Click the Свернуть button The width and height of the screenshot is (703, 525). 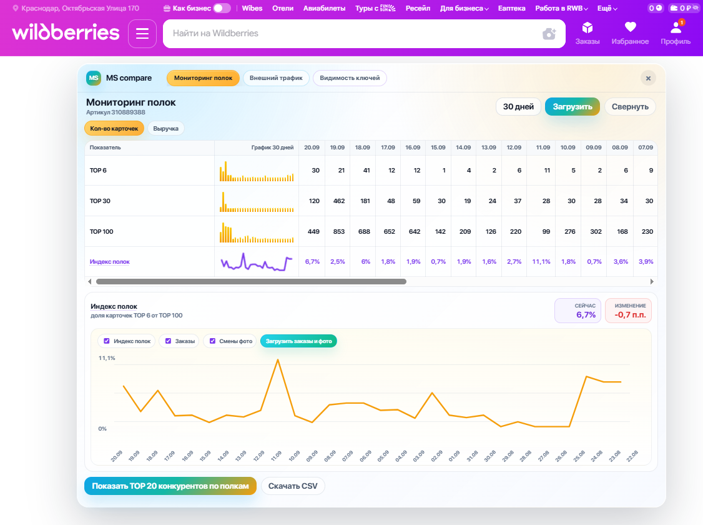pos(630,107)
